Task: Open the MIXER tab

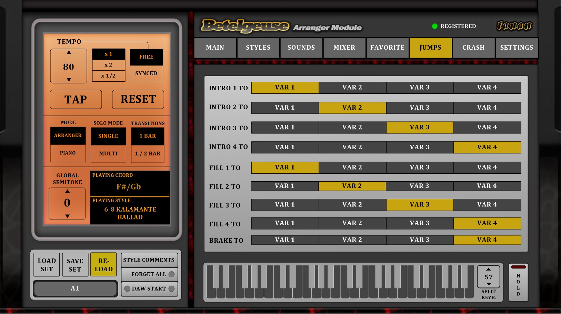Action: click(x=344, y=48)
